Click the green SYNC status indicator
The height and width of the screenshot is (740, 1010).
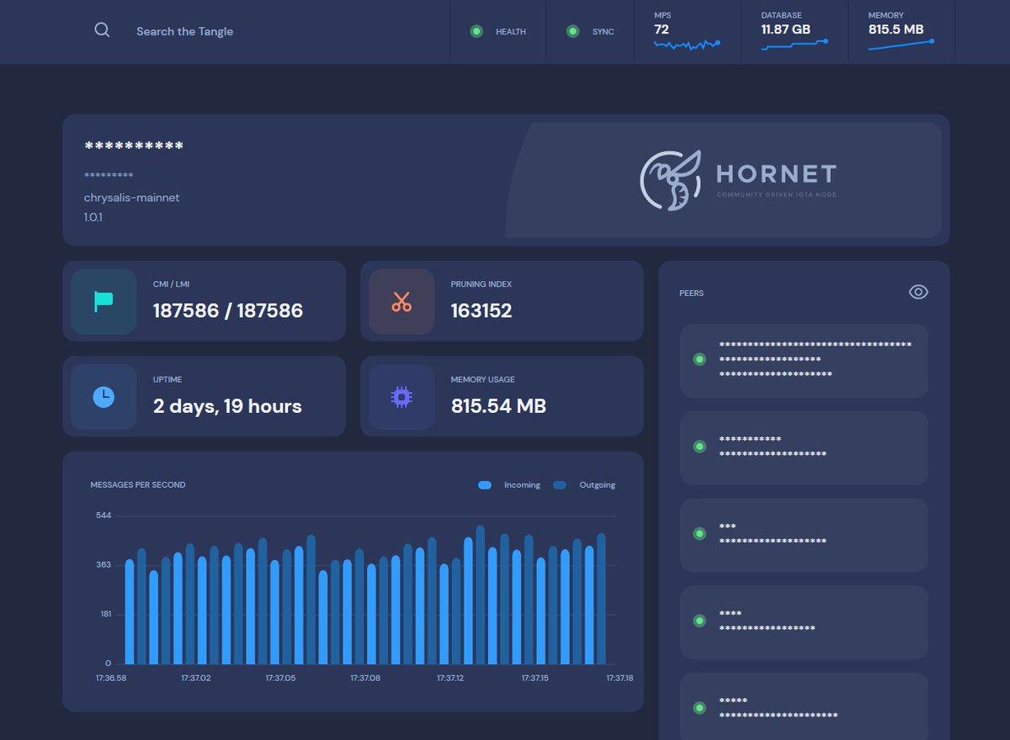(573, 31)
